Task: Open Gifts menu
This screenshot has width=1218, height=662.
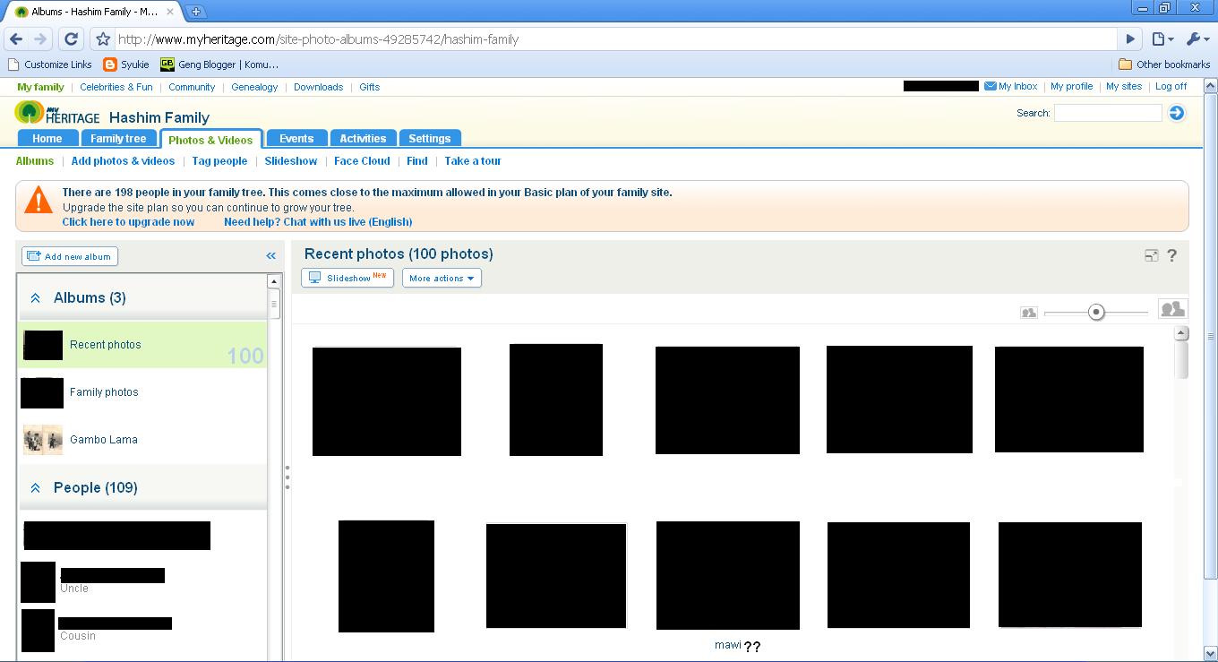Action: (x=370, y=88)
